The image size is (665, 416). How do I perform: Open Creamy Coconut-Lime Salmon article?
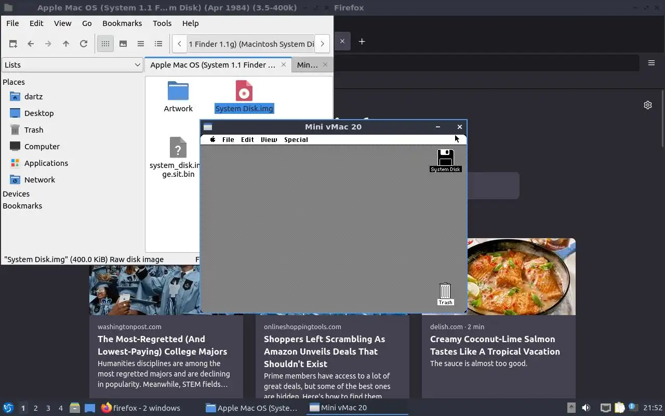pyautogui.click(x=495, y=345)
